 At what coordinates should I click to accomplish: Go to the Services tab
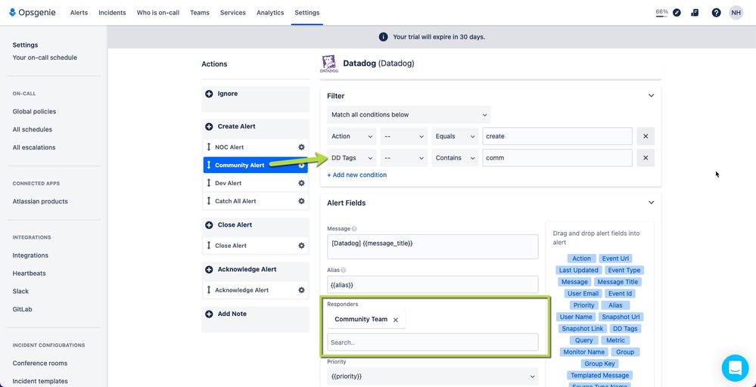233,13
